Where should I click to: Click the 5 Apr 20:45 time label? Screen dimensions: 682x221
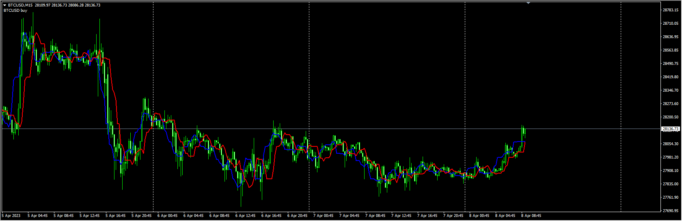click(141, 216)
